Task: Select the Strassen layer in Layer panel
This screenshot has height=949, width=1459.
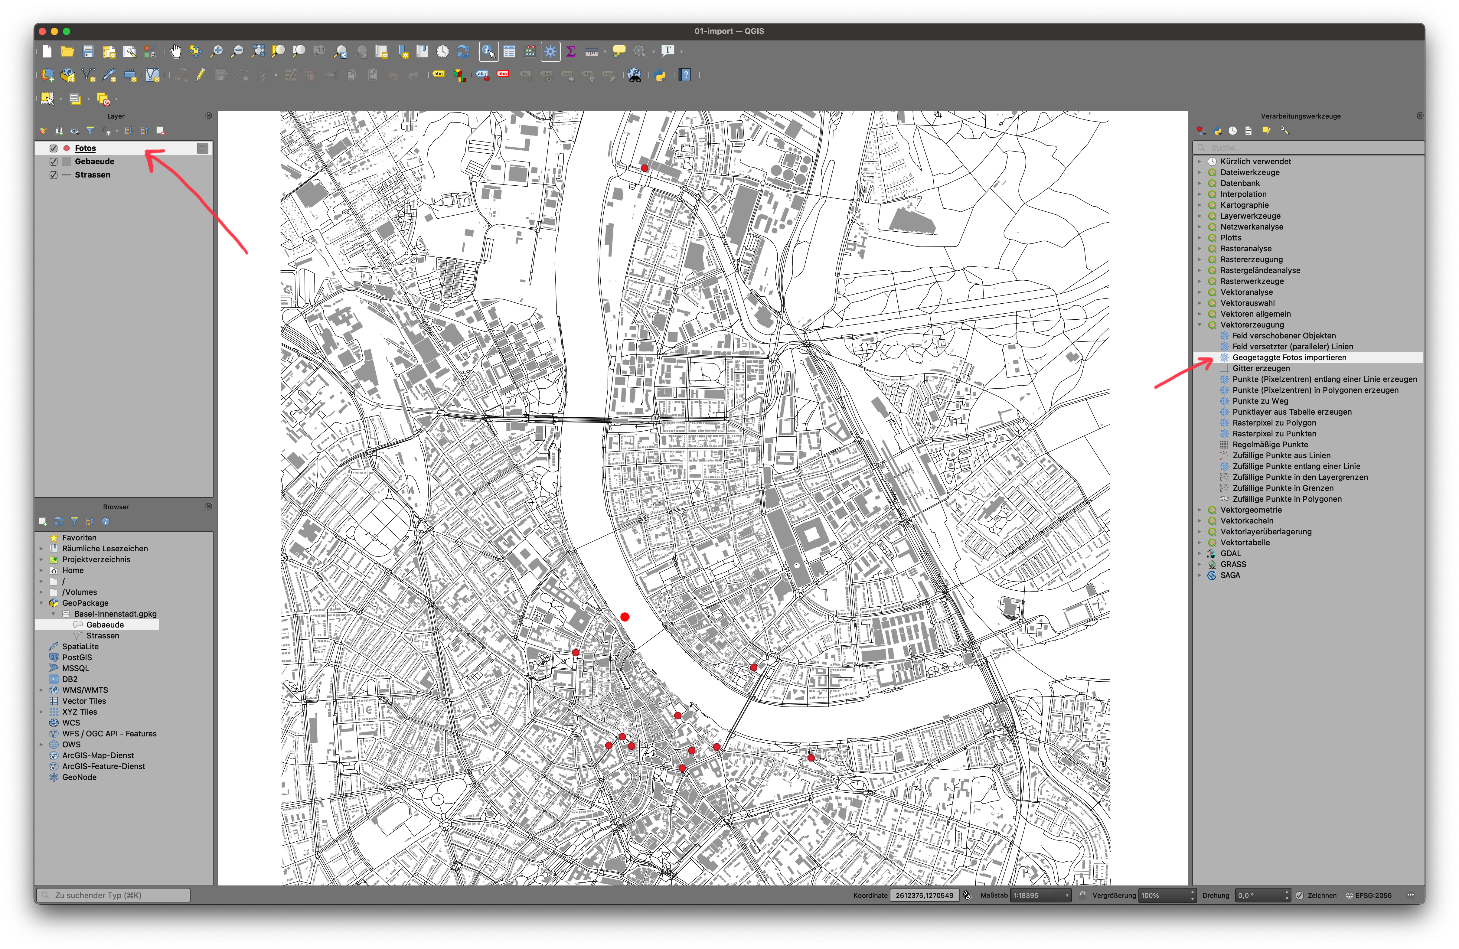Action: coord(93,175)
